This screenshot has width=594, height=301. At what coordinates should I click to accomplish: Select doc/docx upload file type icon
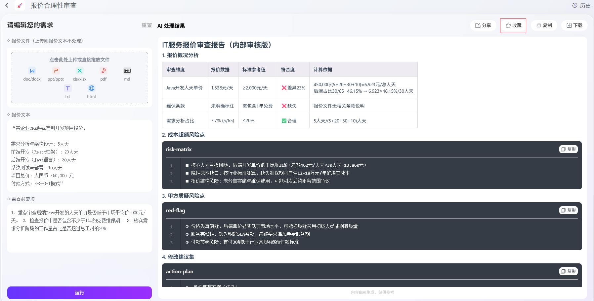point(32,71)
